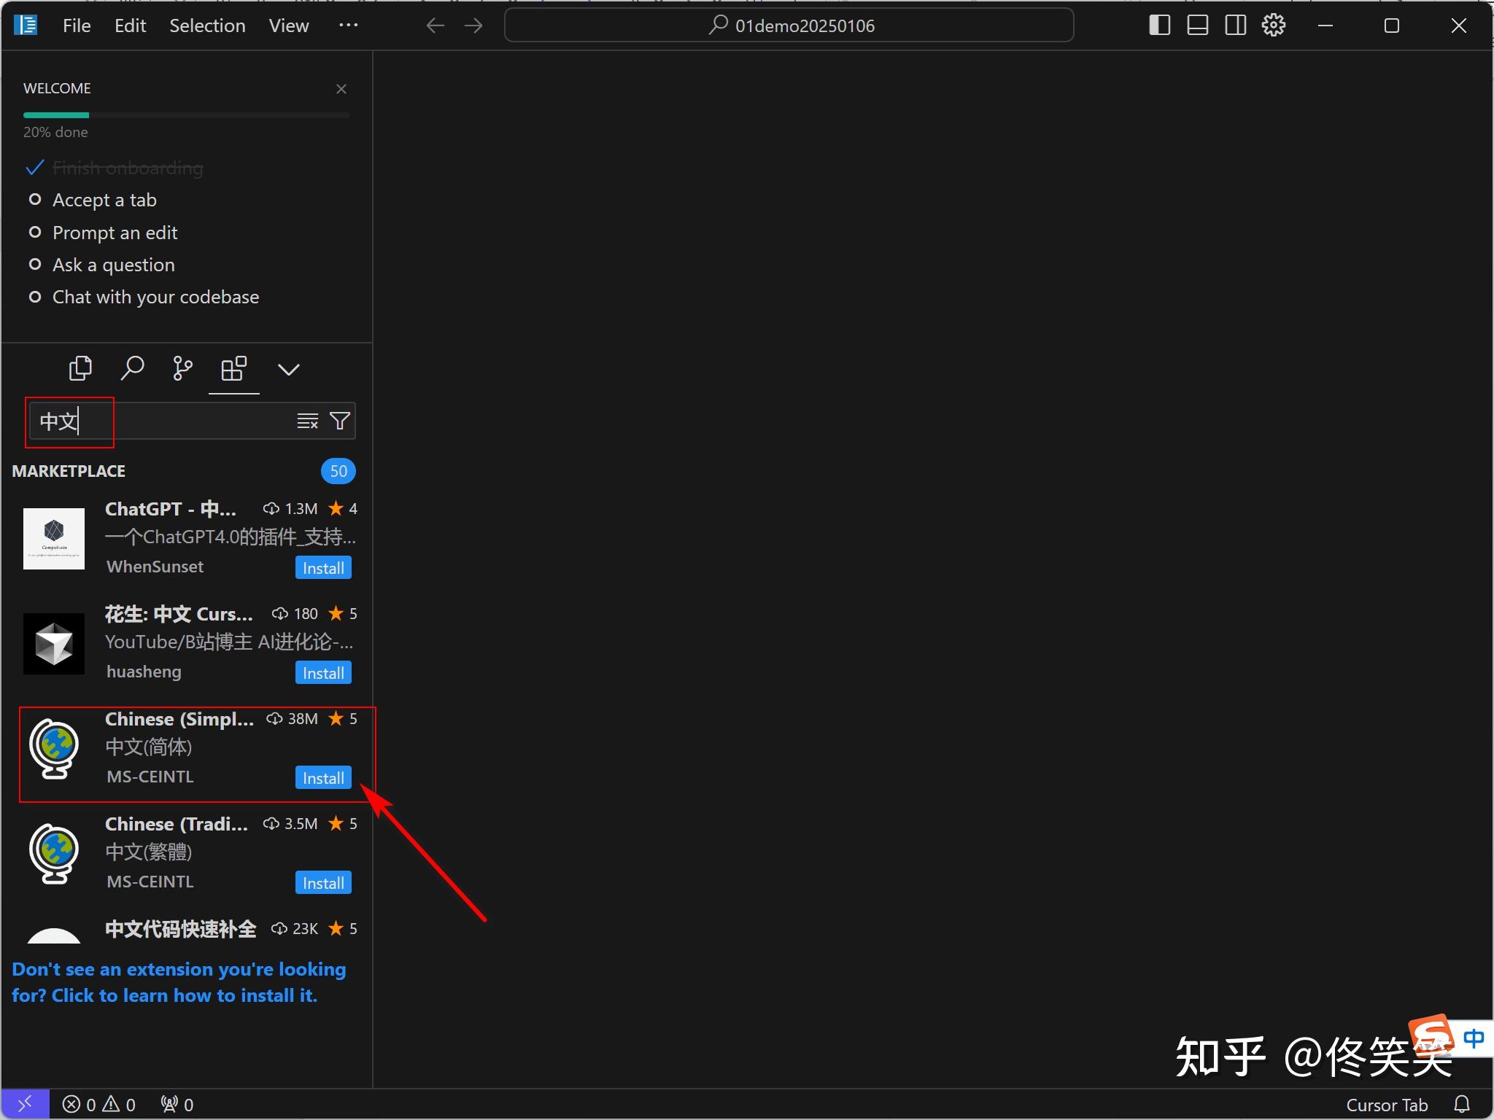Install Chinese (Simplified) language pack

(323, 778)
